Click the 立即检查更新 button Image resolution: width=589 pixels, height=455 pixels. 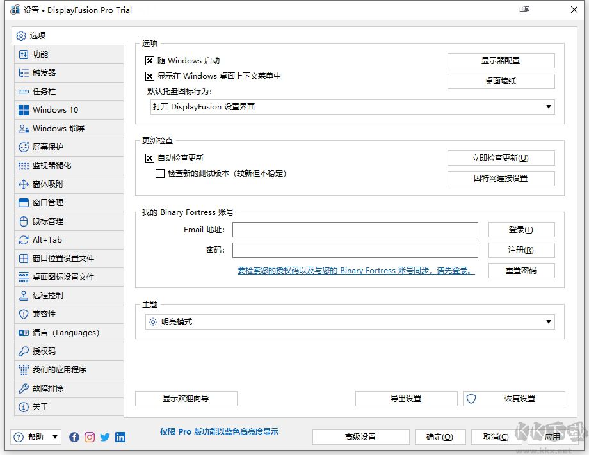point(501,158)
